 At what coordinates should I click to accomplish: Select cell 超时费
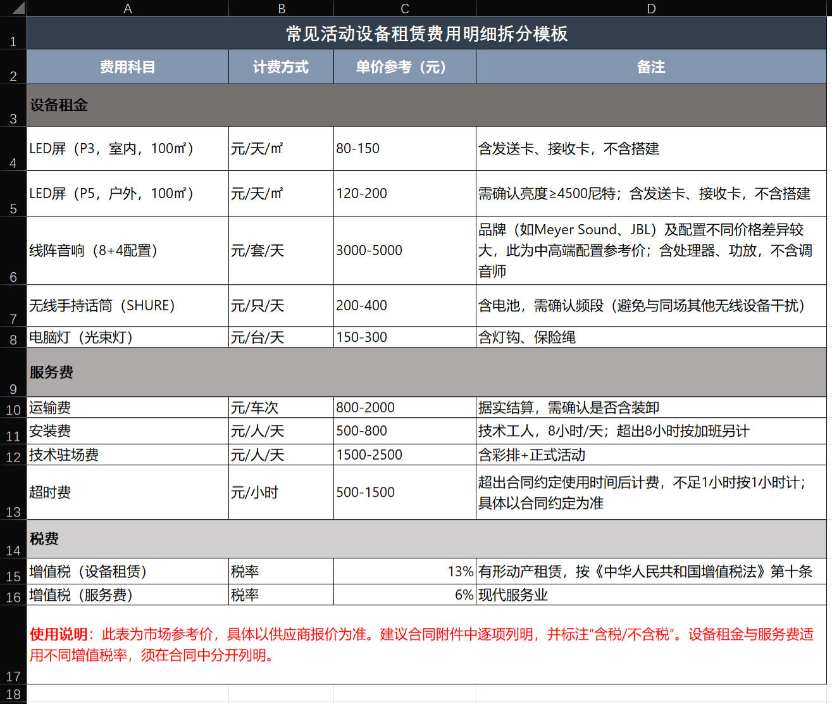[128, 493]
